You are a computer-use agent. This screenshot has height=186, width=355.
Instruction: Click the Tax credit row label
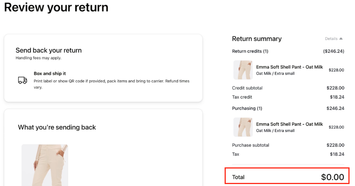pyautogui.click(x=242, y=97)
